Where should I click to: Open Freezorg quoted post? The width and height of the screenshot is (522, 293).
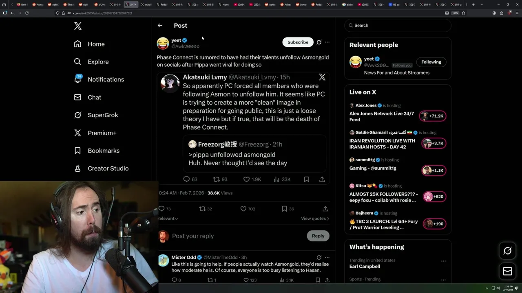(254, 153)
